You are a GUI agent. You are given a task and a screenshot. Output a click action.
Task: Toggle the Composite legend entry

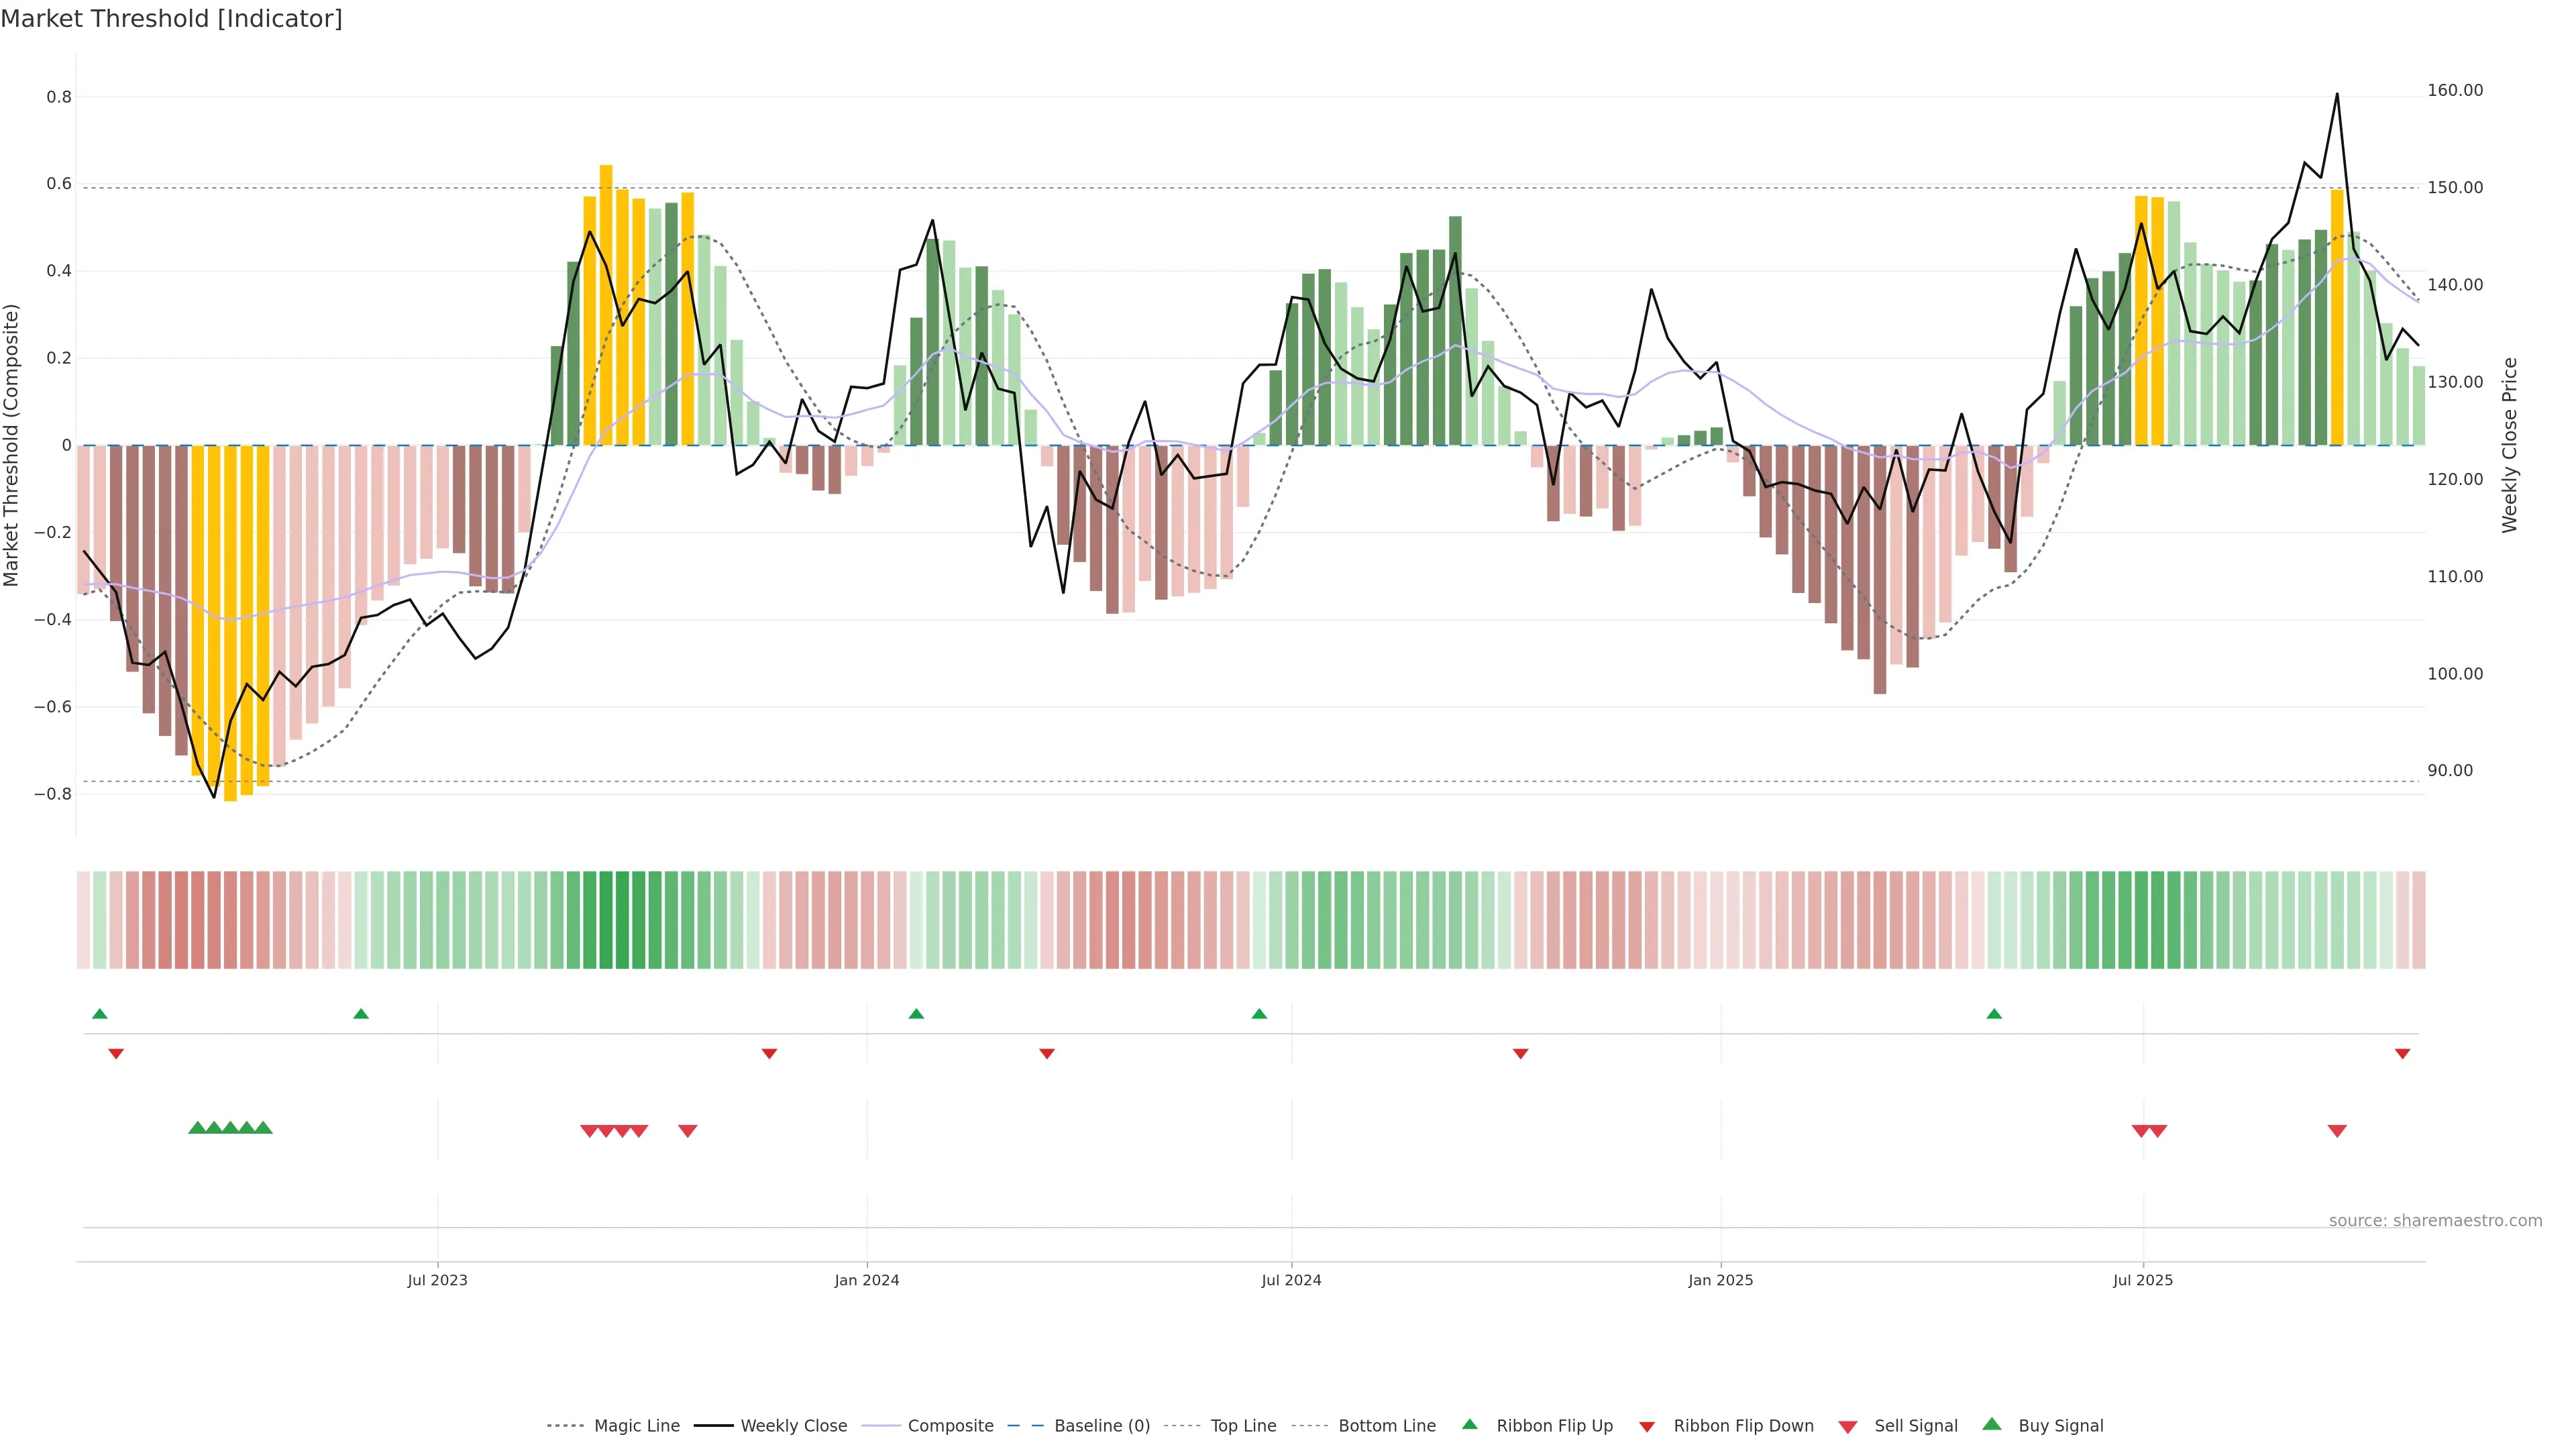click(x=950, y=1426)
